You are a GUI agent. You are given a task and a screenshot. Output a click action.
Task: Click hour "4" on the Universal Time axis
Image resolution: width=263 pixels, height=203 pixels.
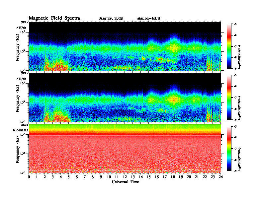tap(61, 177)
